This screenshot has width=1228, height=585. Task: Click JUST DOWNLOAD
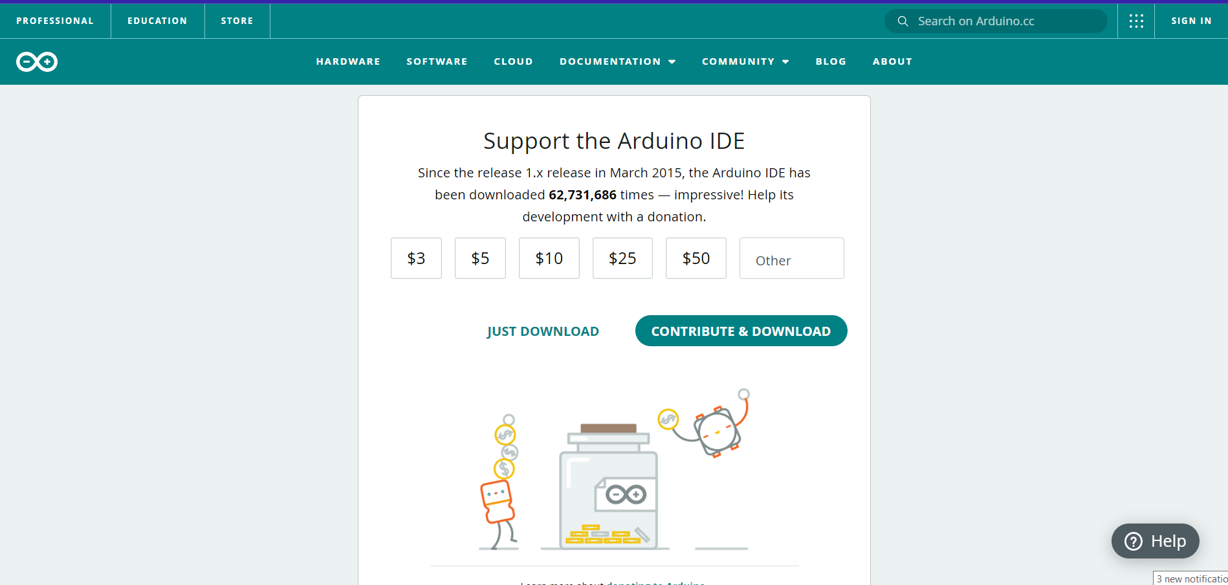543,331
